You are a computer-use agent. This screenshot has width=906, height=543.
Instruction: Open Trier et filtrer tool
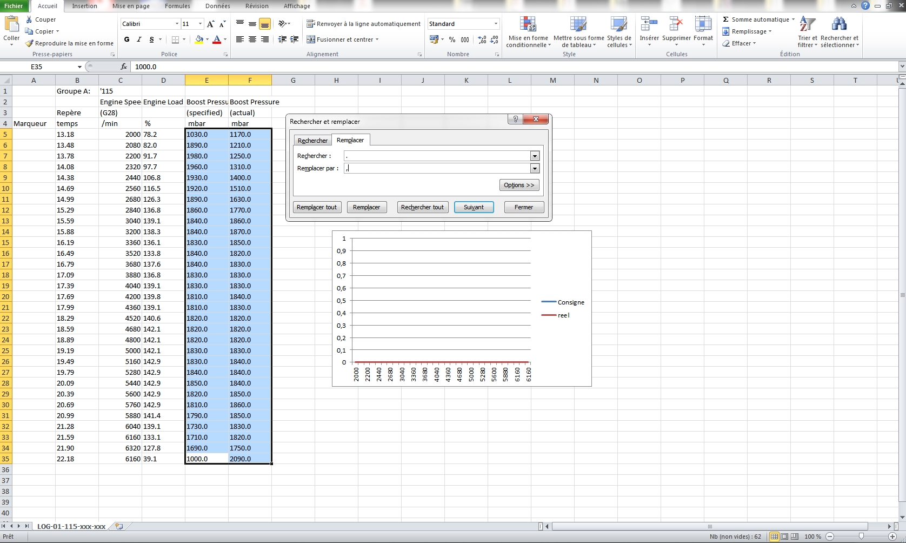pyautogui.click(x=807, y=24)
